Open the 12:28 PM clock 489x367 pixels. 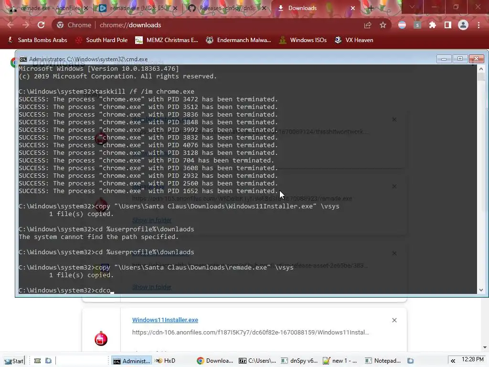472,359
